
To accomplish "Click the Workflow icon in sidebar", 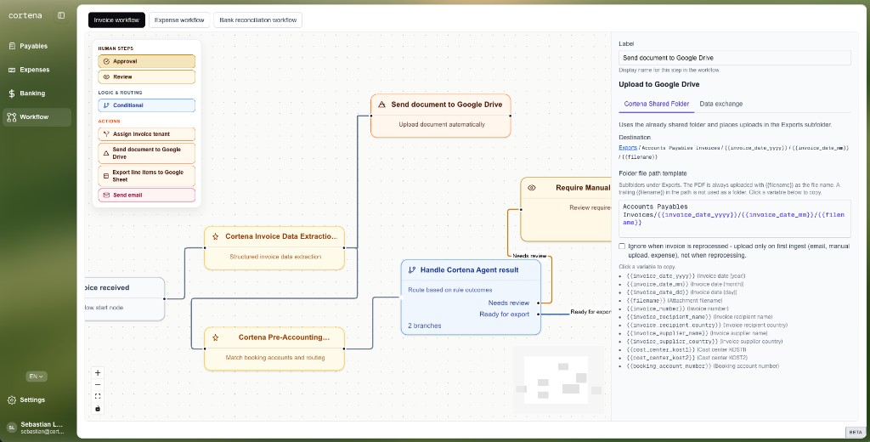I will click(12, 117).
